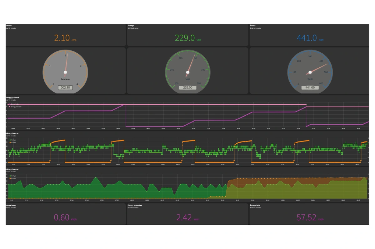Toggle Energy today series in legend

pos(15,104)
